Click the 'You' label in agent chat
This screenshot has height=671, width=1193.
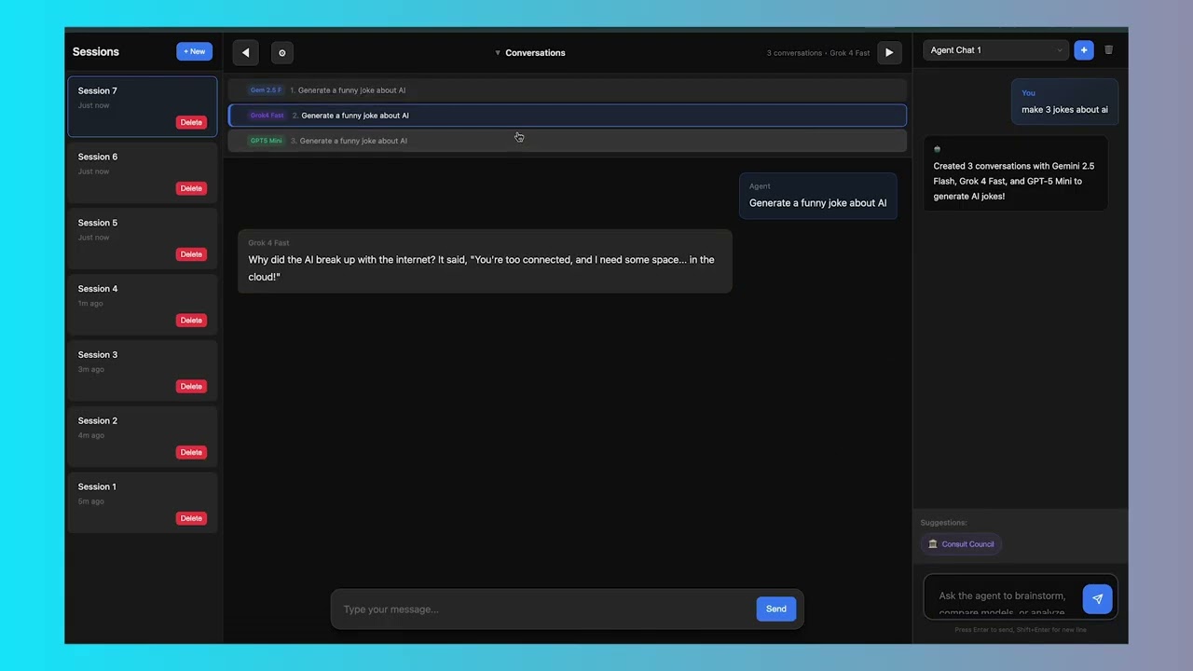point(1028,93)
